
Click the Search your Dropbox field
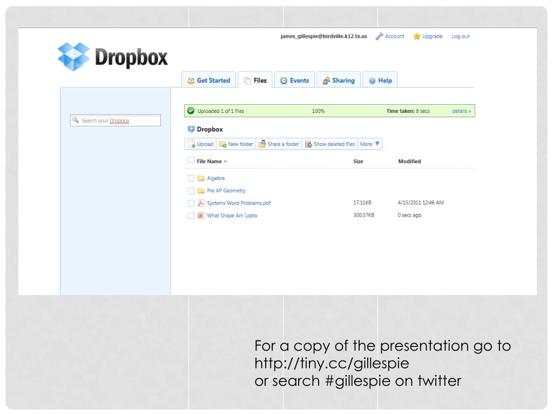(x=116, y=121)
